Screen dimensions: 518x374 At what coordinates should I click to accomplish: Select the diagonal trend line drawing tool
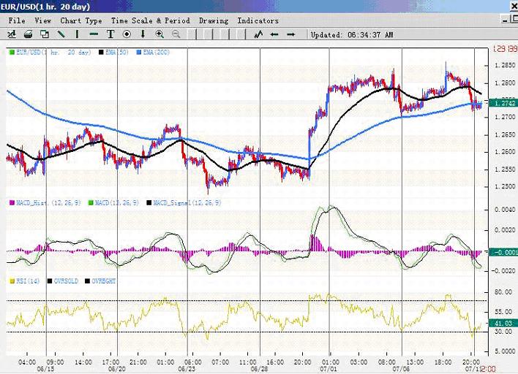click(x=61, y=34)
